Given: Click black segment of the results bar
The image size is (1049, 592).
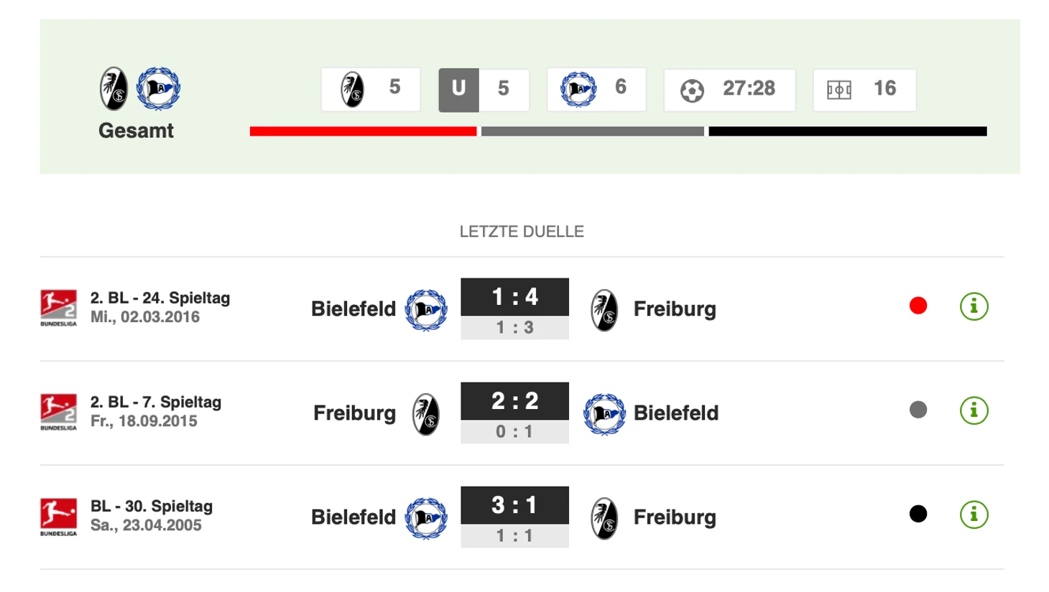Looking at the screenshot, I should tap(847, 131).
